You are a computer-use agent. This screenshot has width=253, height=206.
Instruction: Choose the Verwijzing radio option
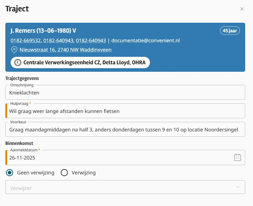64,173
